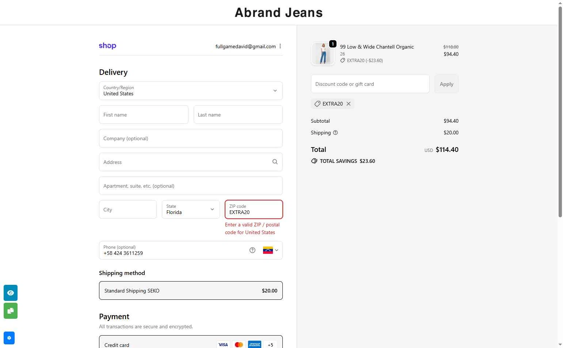The height and width of the screenshot is (348, 563).
Task: Click the Mastercard icon
Action: click(x=239, y=344)
